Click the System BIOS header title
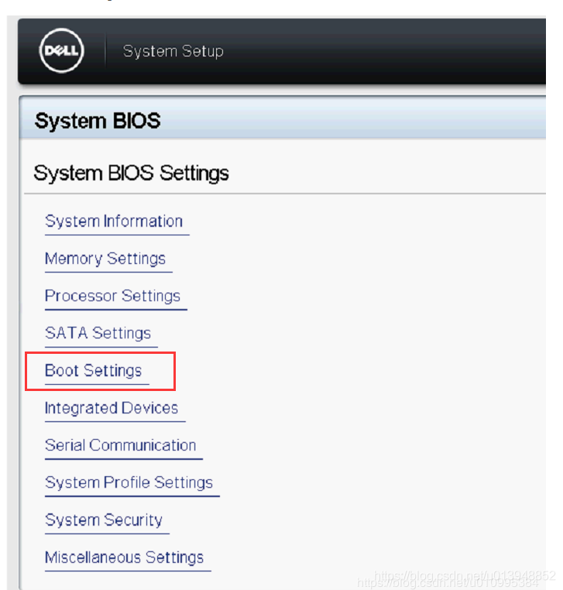The width and height of the screenshot is (563, 590). [x=98, y=122]
